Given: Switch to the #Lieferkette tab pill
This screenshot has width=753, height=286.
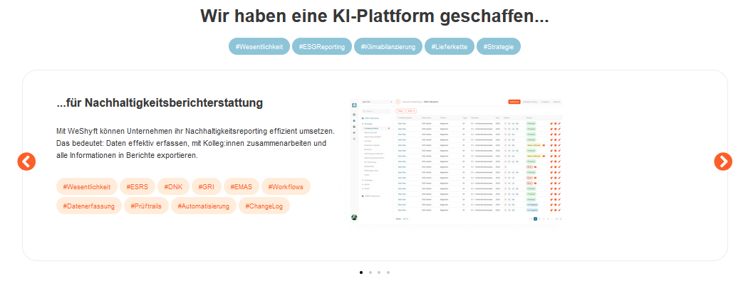Looking at the screenshot, I should tap(450, 46).
